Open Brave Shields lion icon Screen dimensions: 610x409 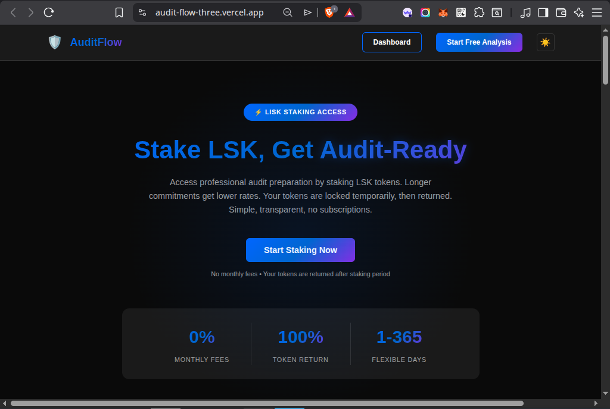pyautogui.click(x=329, y=13)
